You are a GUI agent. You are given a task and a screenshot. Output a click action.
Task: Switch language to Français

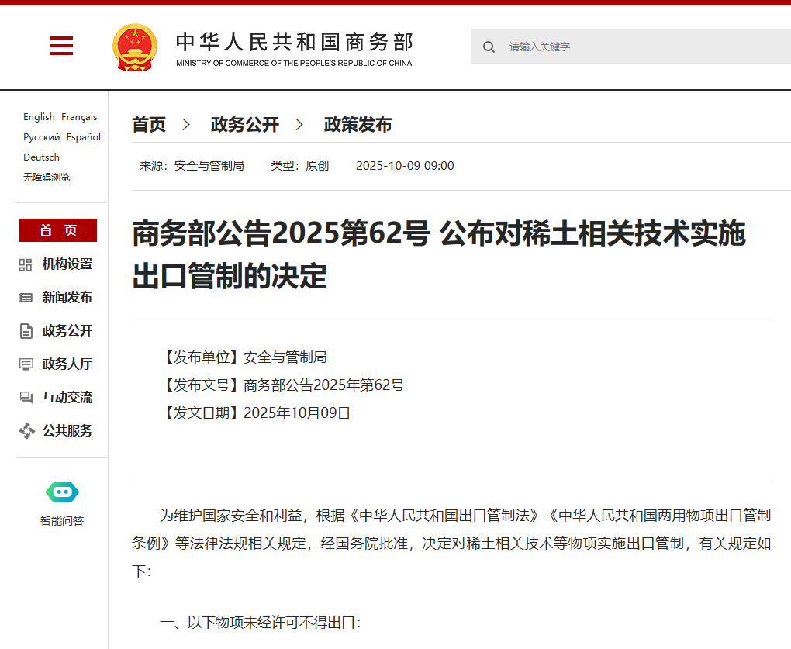[79, 117]
